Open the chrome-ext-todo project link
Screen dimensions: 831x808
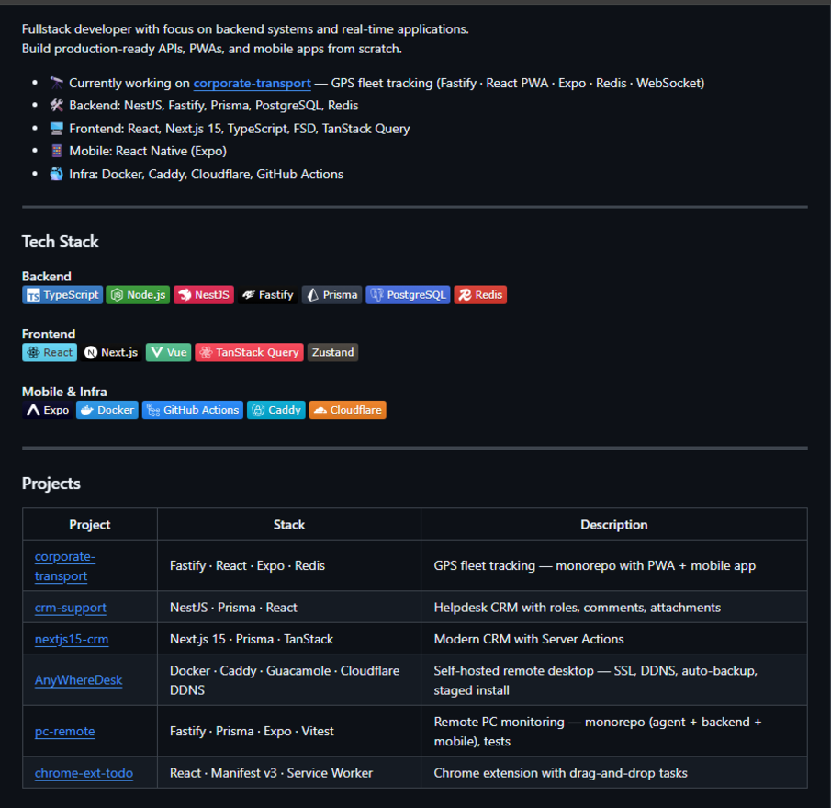[x=84, y=773]
